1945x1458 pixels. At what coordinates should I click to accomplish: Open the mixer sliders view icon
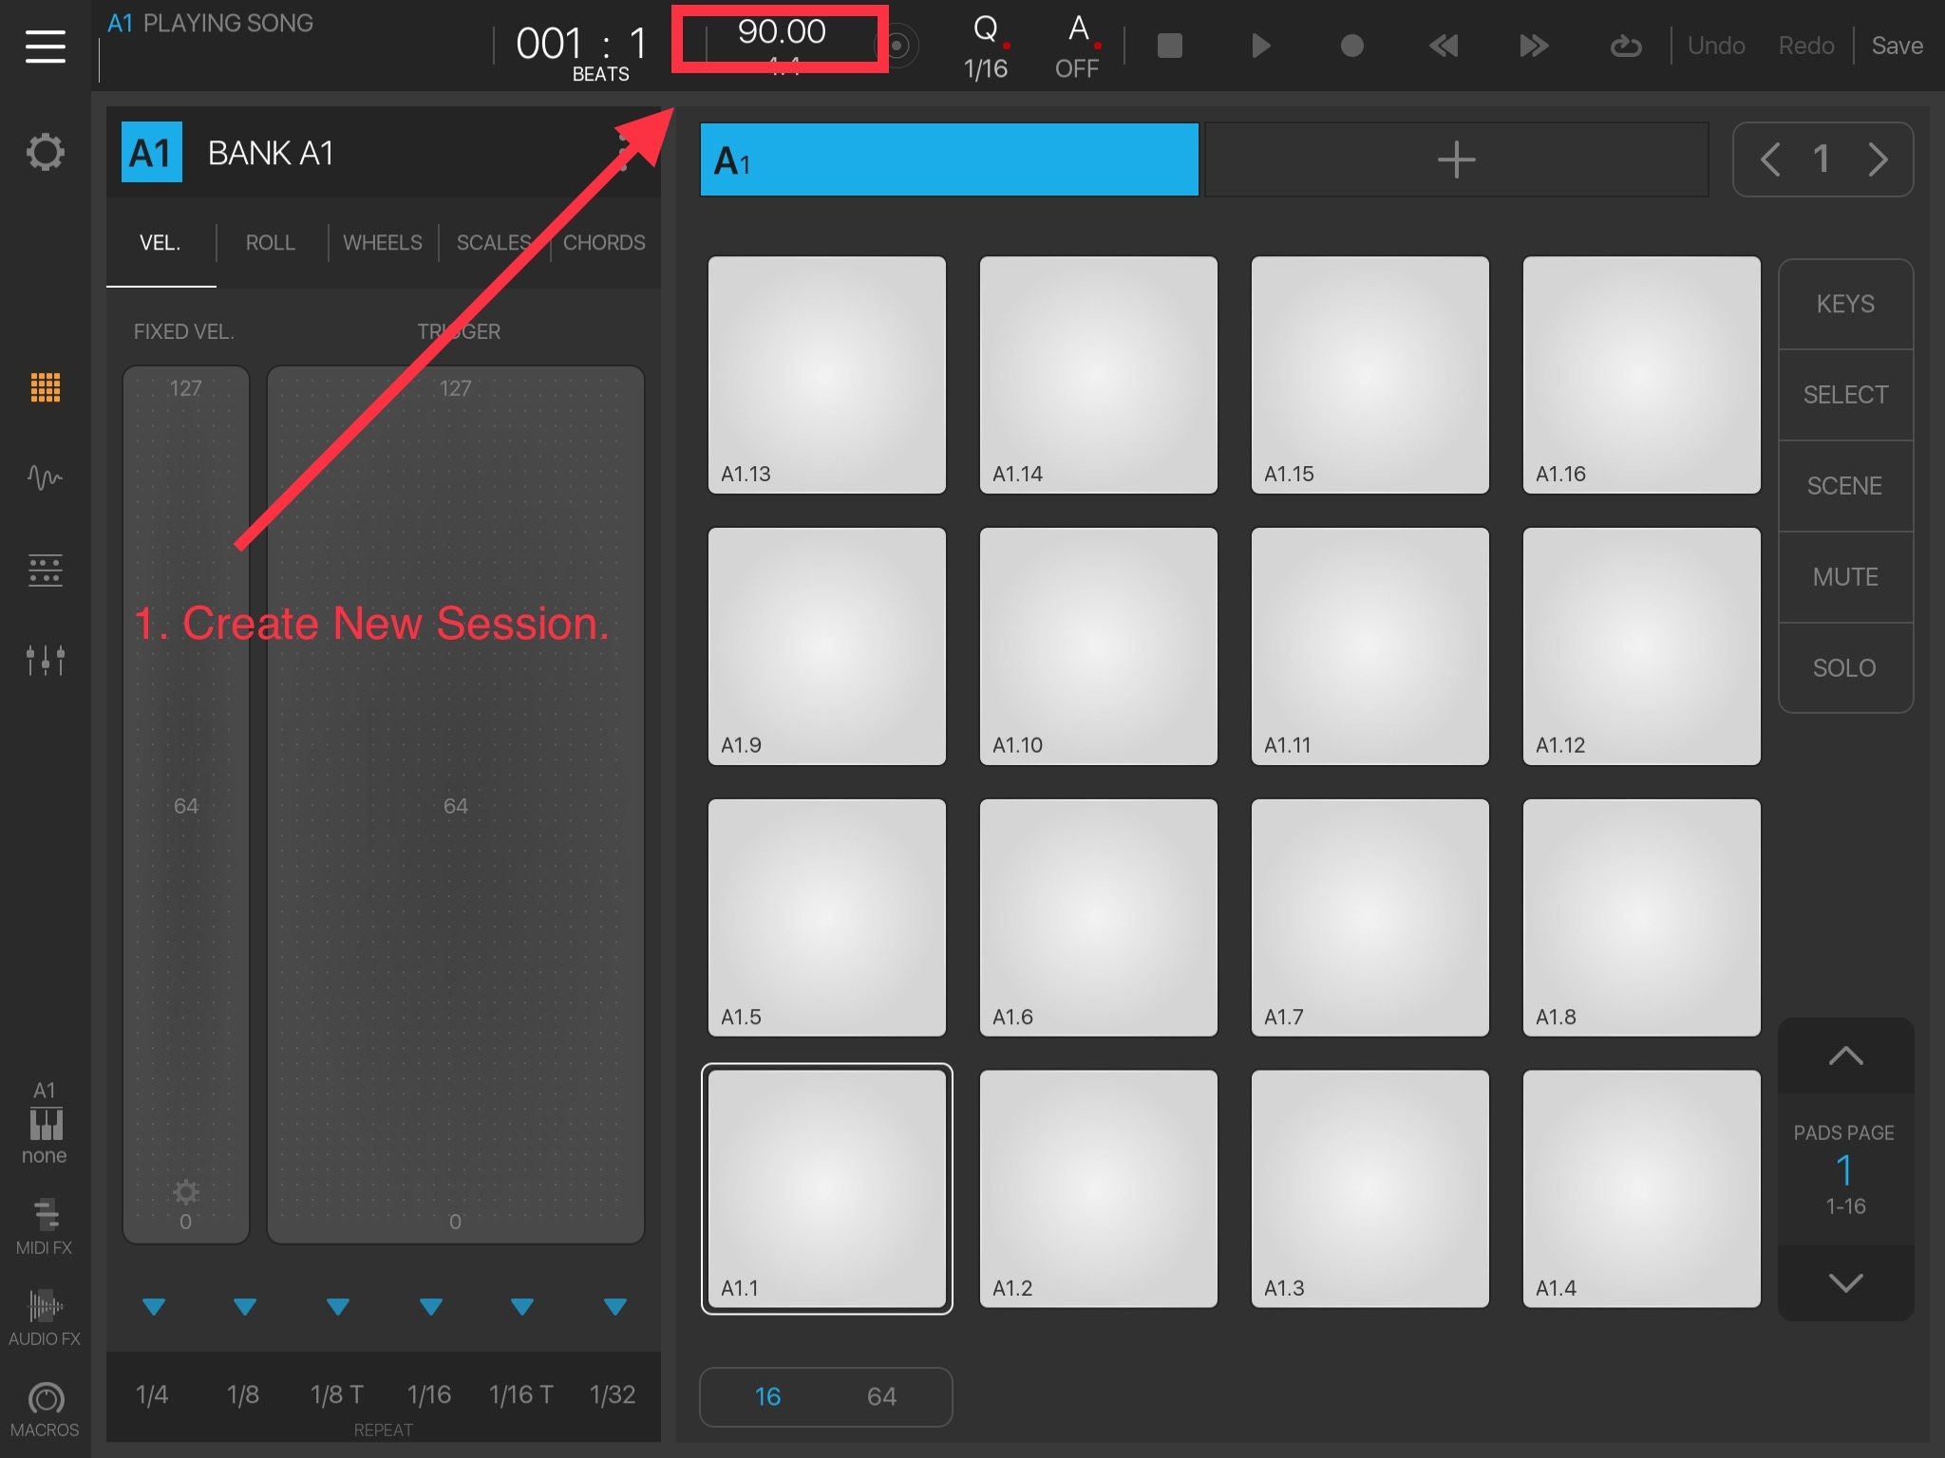(x=45, y=659)
